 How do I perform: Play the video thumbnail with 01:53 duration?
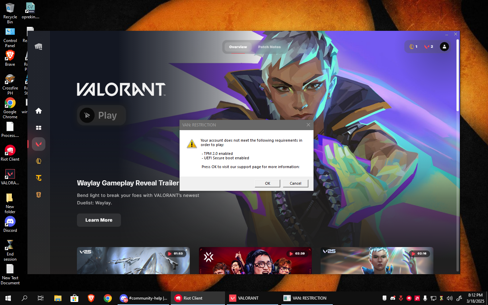point(133,261)
